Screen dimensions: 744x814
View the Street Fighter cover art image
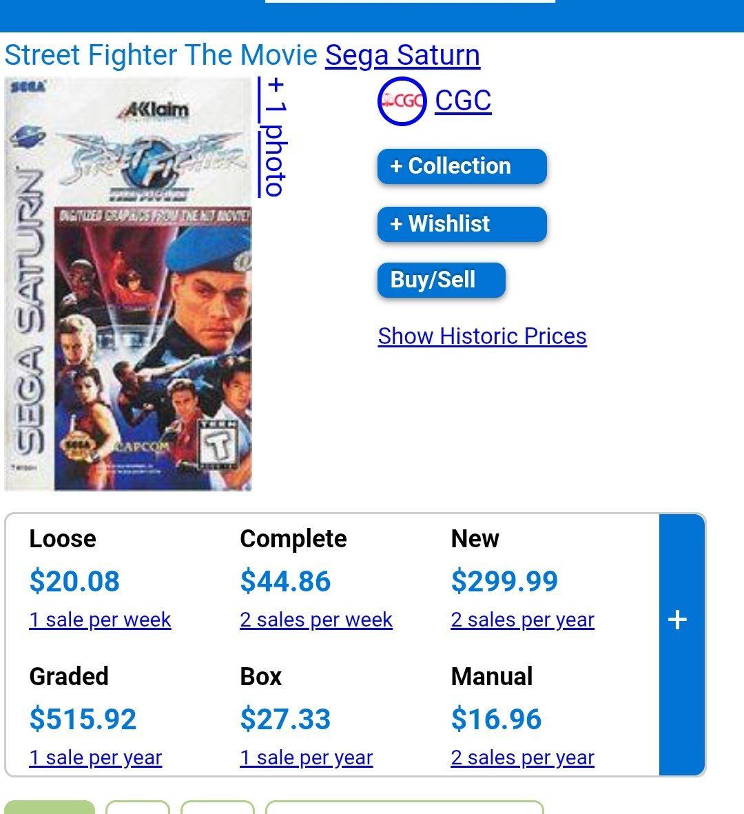pos(128,284)
